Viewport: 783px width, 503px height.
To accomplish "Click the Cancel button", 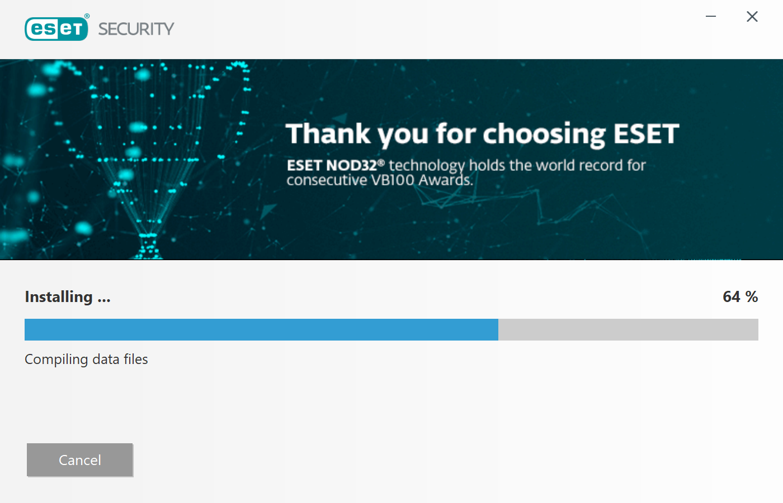I will click(79, 460).
